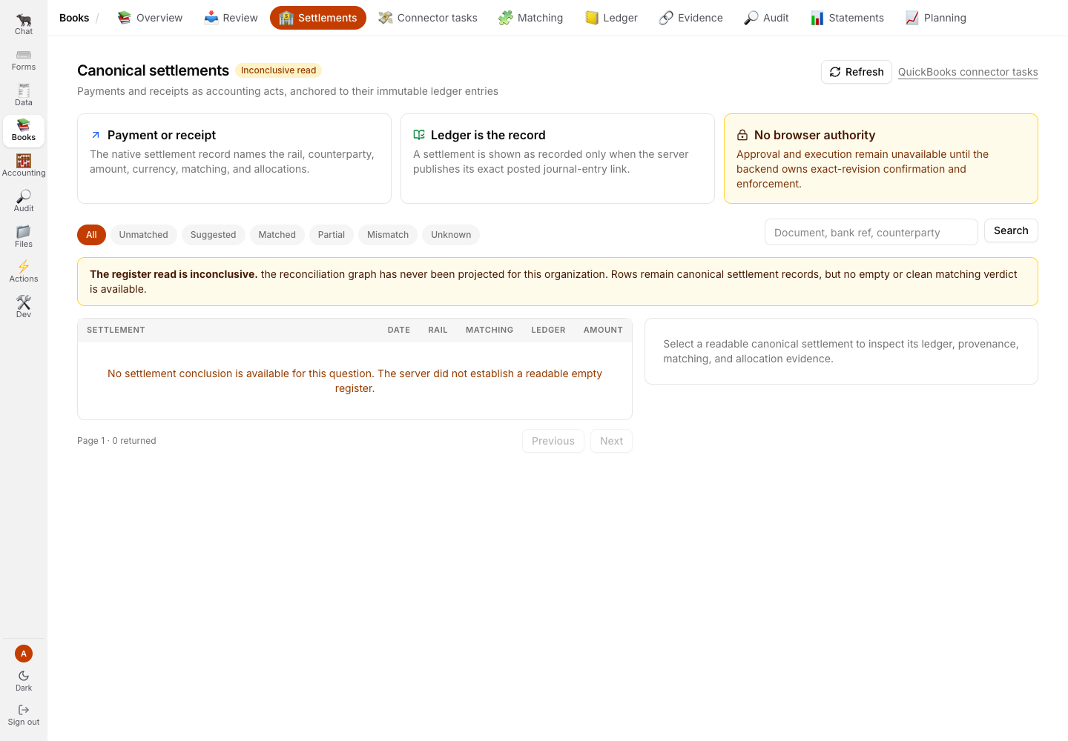Filter by Matched settlements
Screen dimensions: 1068x741
(277, 235)
